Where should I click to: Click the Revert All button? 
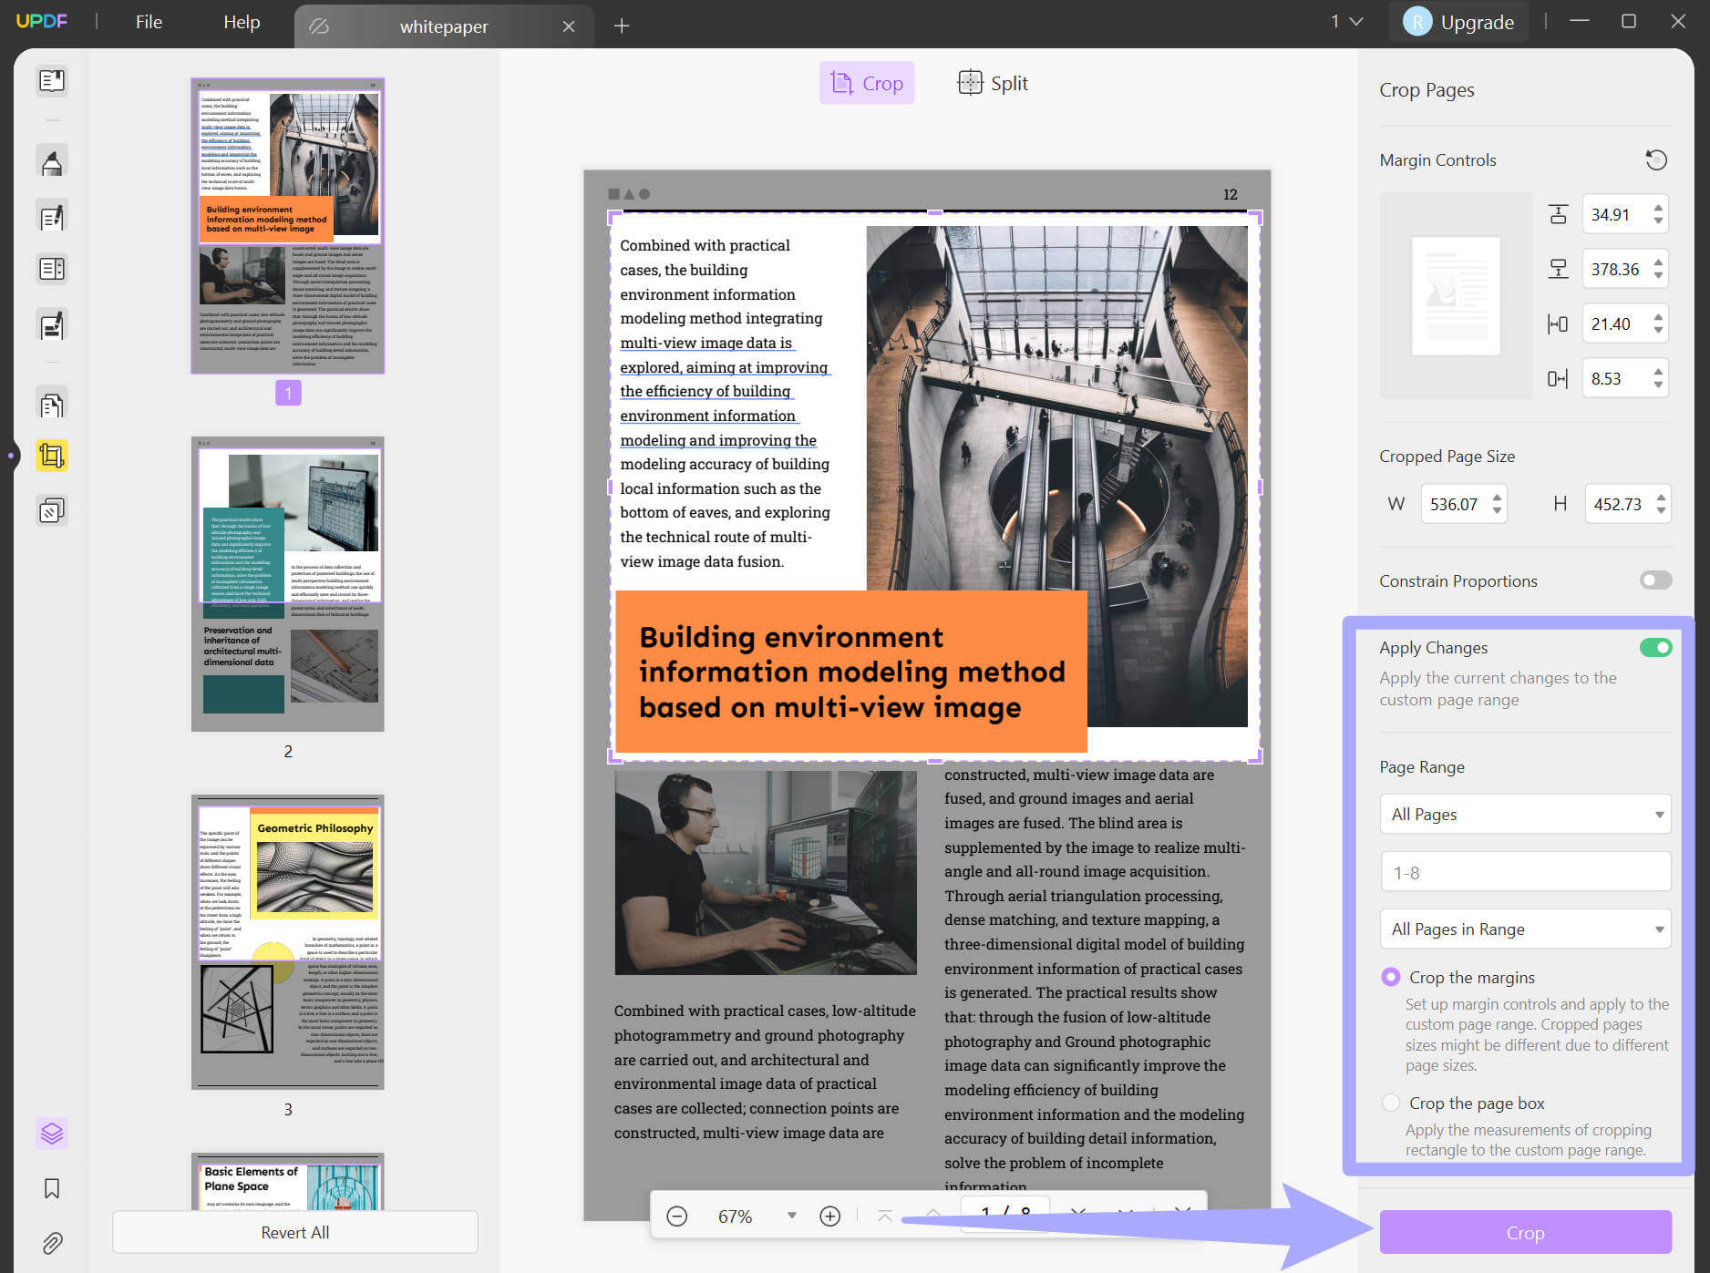pyautogui.click(x=294, y=1232)
